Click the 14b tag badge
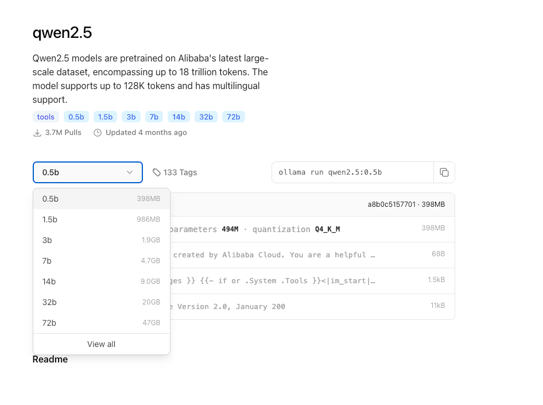Image resolution: width=543 pixels, height=405 pixels. tap(179, 117)
